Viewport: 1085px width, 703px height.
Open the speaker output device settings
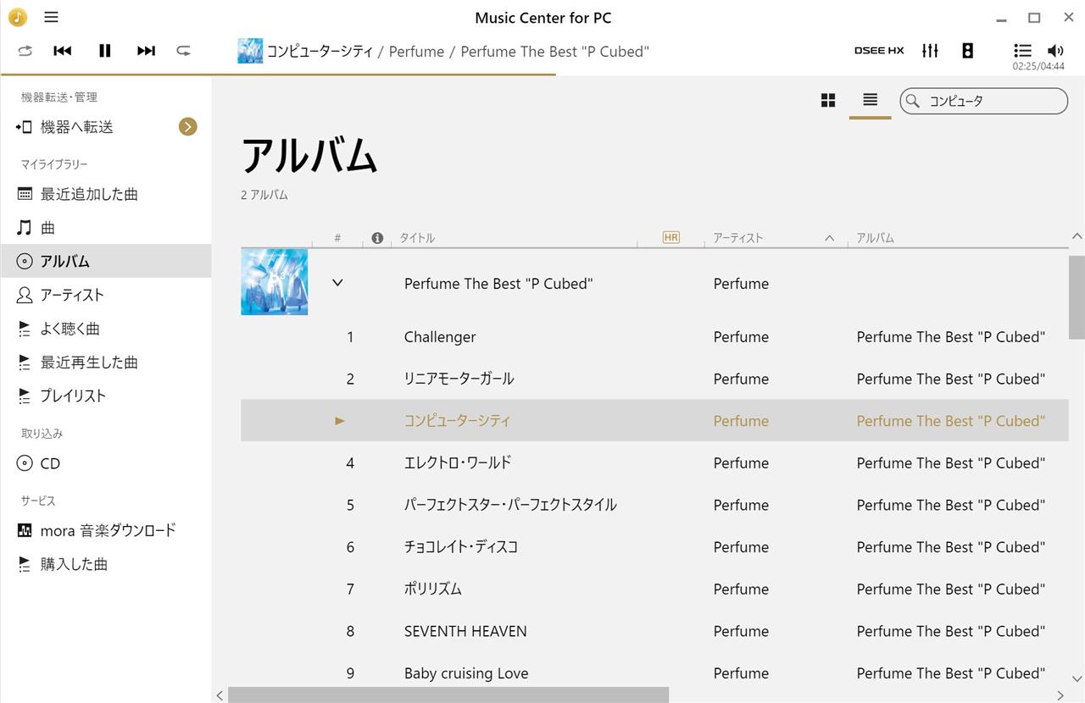tap(967, 51)
